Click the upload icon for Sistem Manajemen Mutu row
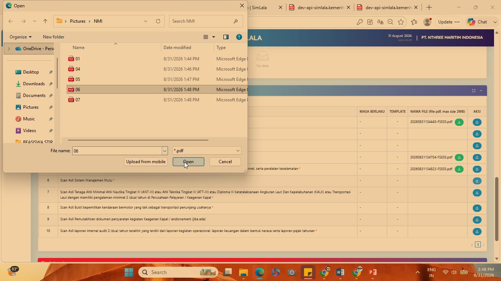The image size is (501, 281). (477, 181)
